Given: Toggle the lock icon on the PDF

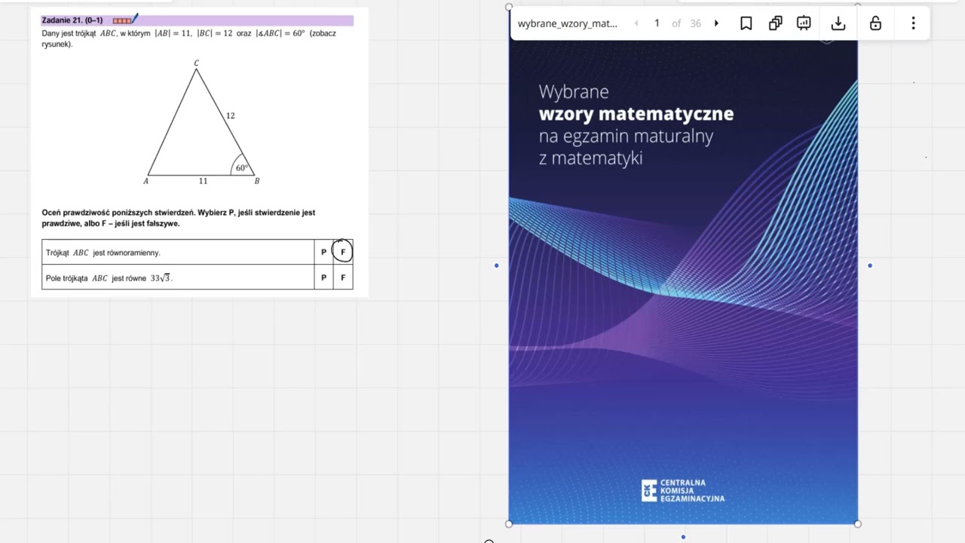Looking at the screenshot, I should click(x=875, y=23).
